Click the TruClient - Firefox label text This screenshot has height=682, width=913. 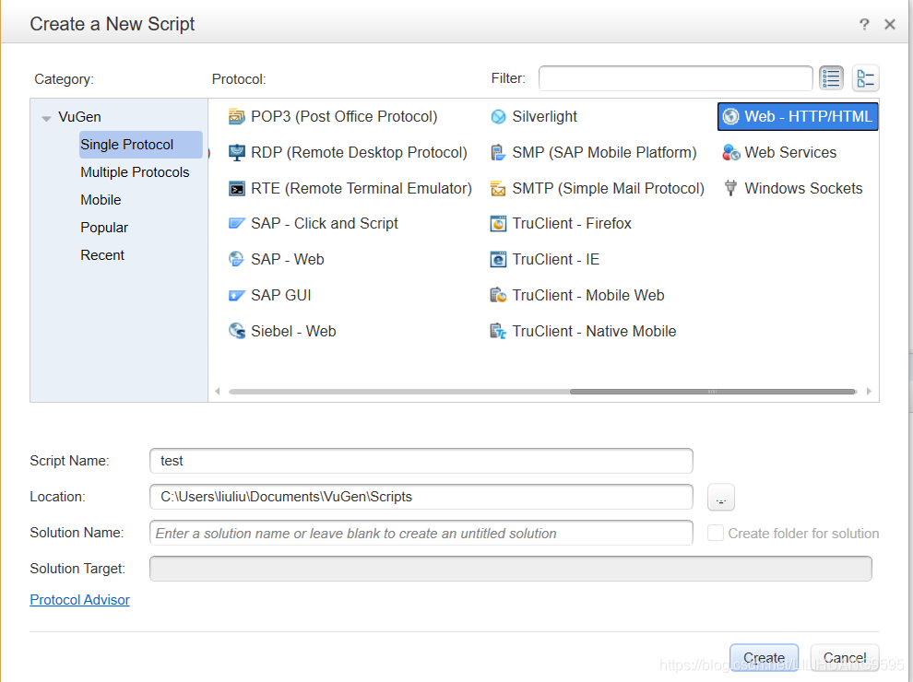tap(572, 223)
